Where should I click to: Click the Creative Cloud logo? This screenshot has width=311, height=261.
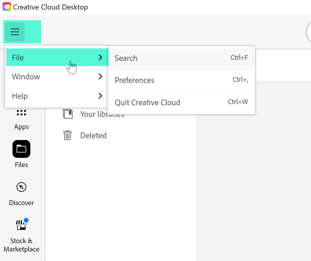point(7,7)
